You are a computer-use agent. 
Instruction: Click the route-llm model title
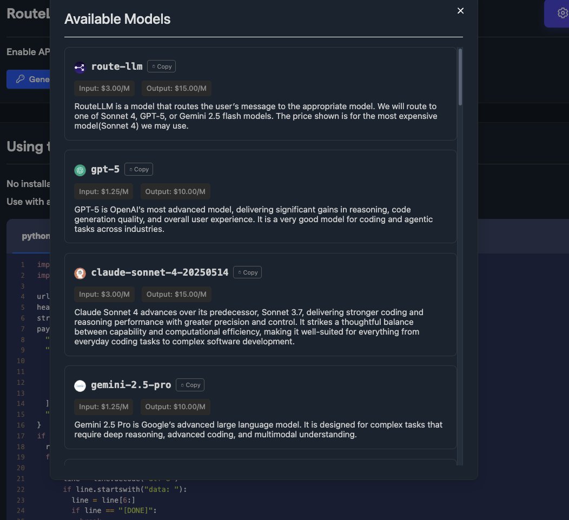point(117,66)
